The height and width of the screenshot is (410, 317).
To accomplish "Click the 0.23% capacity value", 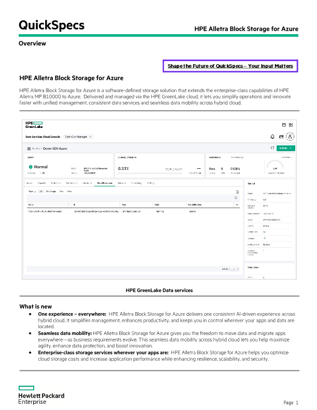I will pos(123,168).
